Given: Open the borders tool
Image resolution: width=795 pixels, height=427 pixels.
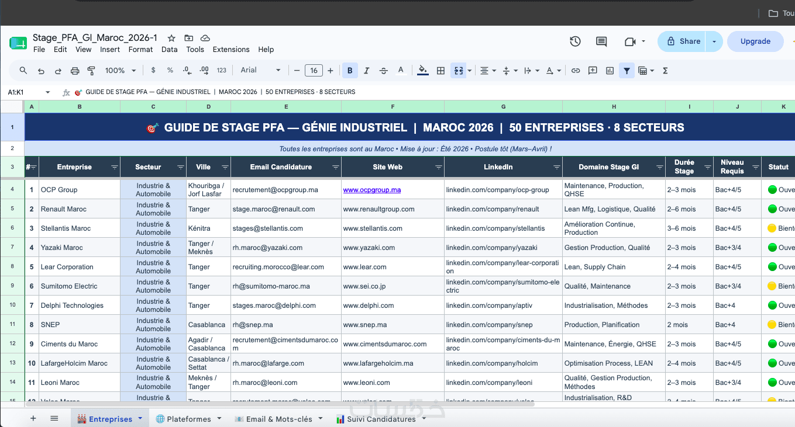Looking at the screenshot, I should point(441,71).
